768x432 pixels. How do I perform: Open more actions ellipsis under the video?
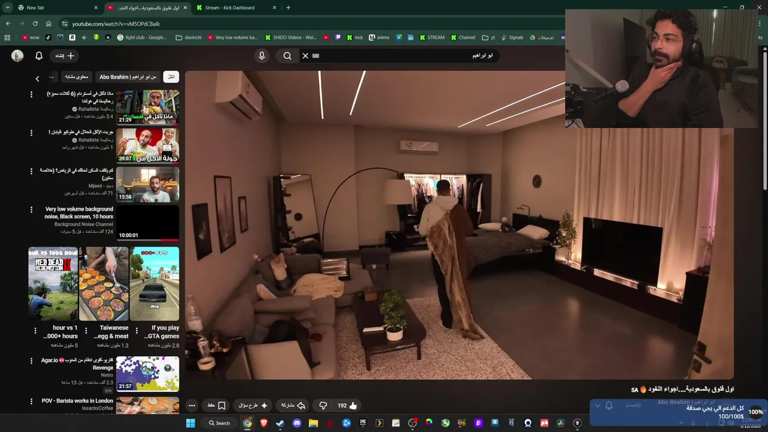191,406
